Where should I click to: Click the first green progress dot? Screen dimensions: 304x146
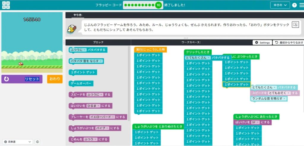tap(125, 5)
